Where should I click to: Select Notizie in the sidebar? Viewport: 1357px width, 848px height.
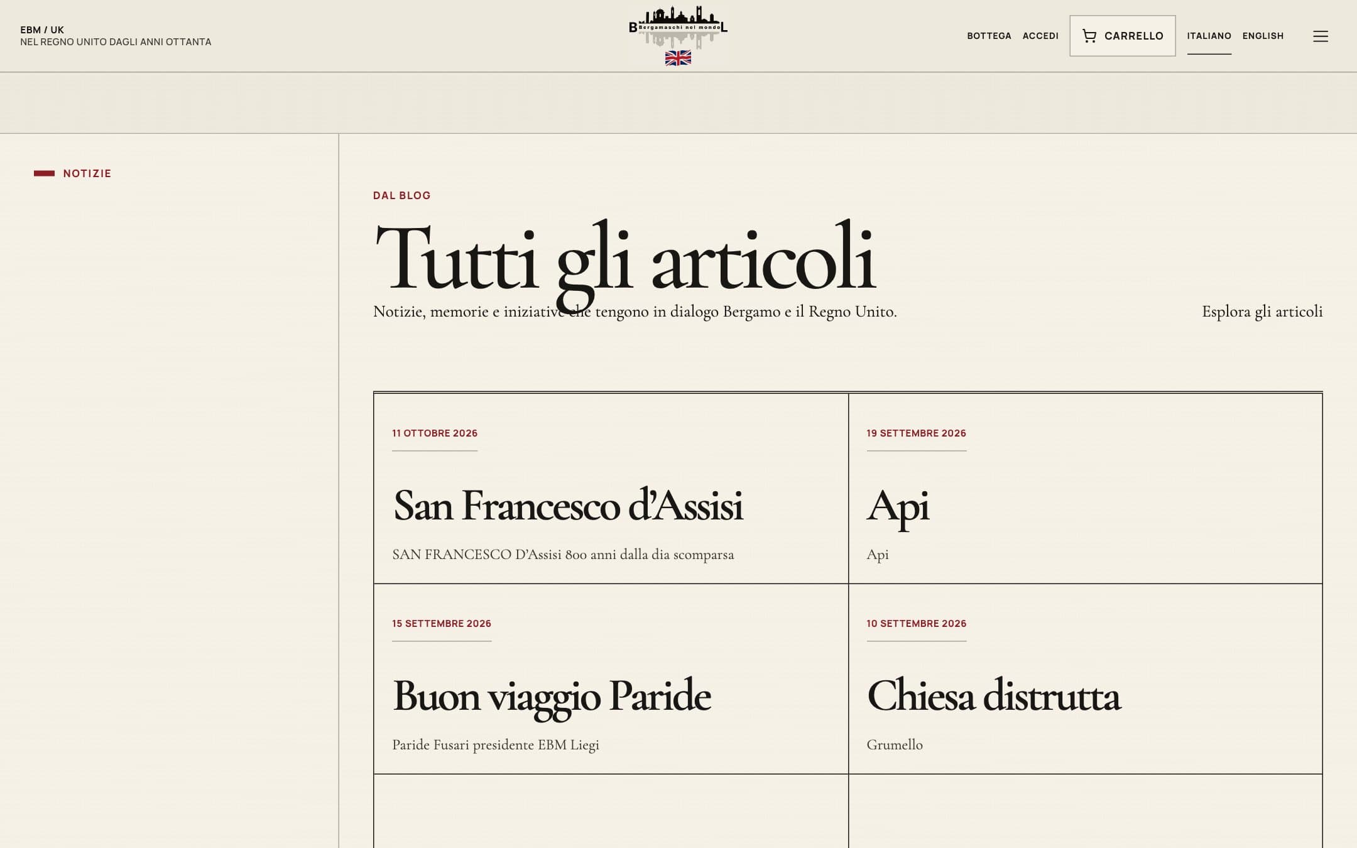coord(87,173)
